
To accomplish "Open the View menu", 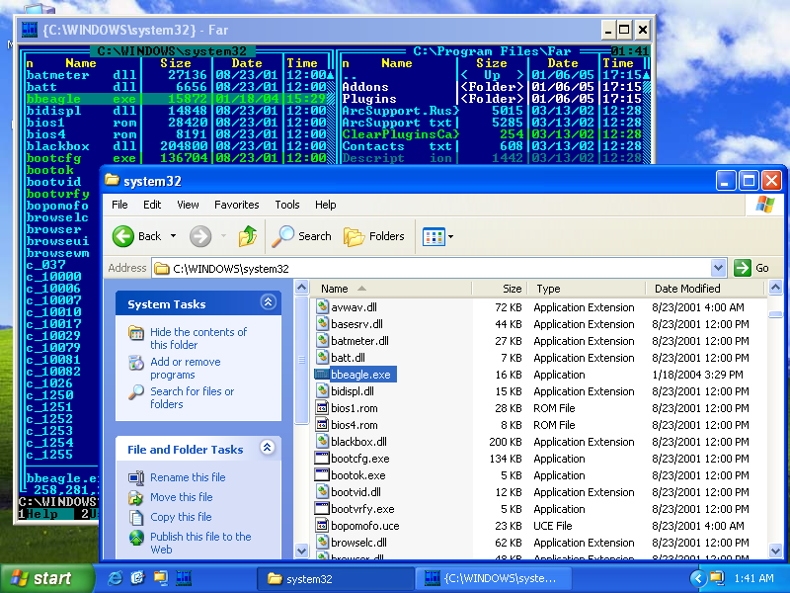I will [188, 205].
